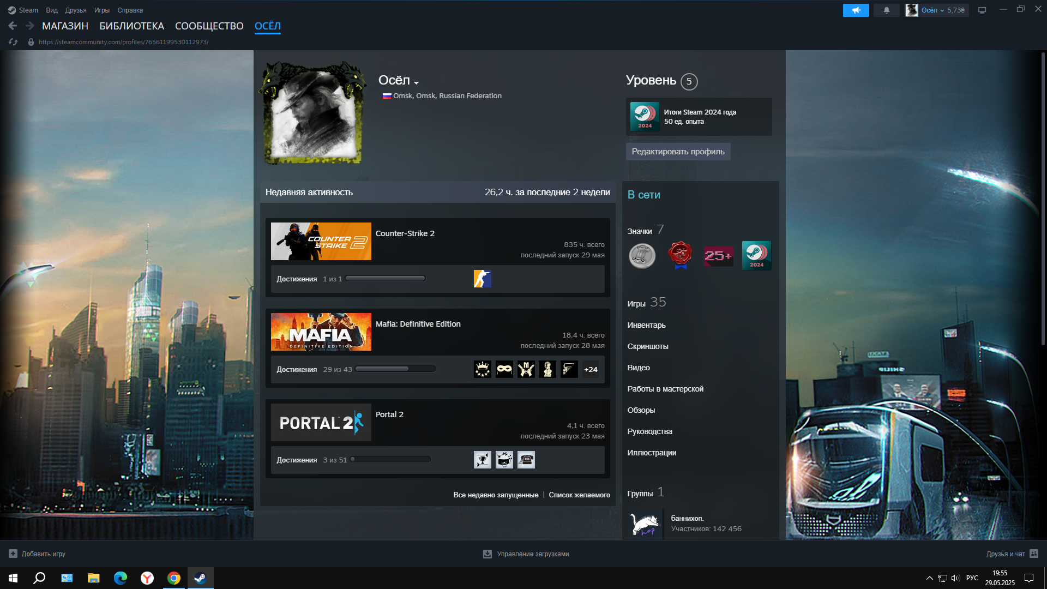Open the Counter-Strike 2 achievement icon
Screen dimensions: 1047x589
(482, 279)
